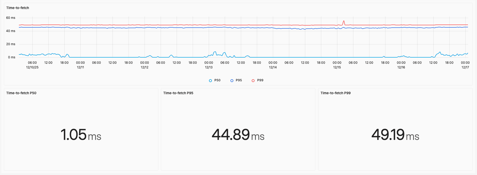Click the 1.05 ms stat value
This screenshot has width=477, height=175.
(x=81, y=135)
